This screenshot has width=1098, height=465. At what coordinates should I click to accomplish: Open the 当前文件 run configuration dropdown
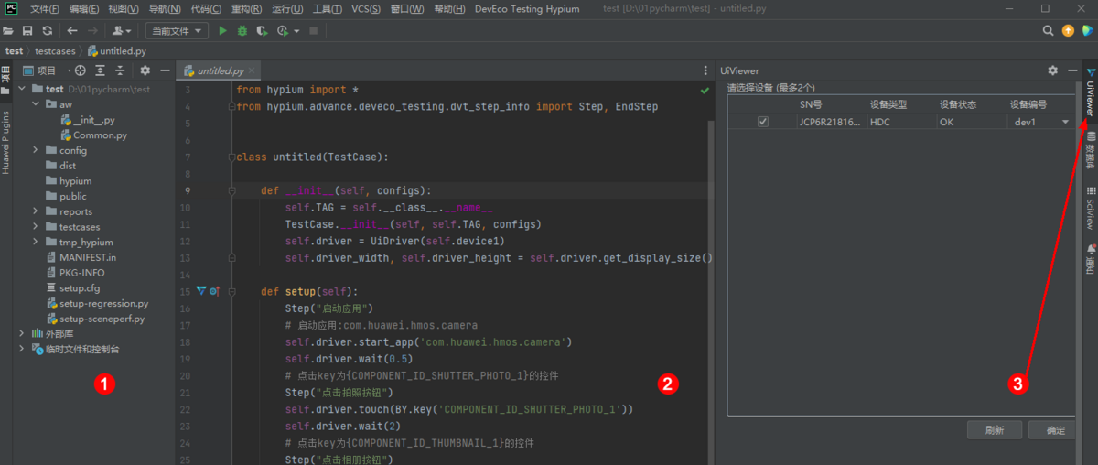177,30
